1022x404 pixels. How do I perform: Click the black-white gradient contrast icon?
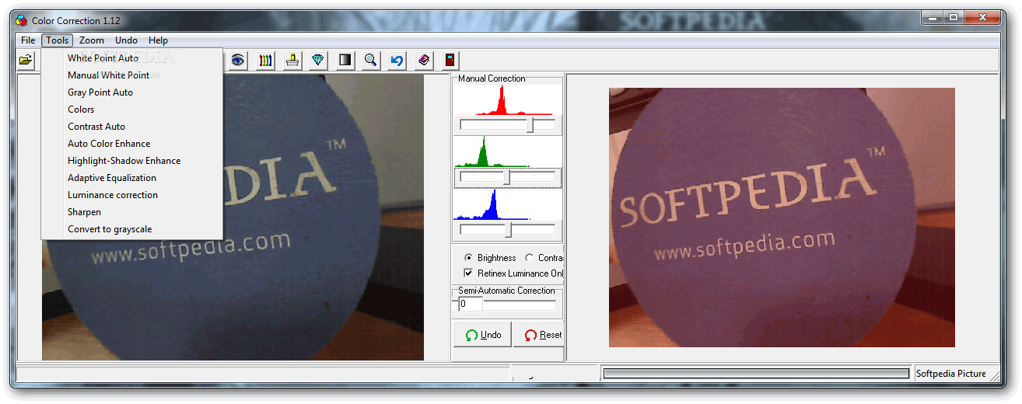pos(345,60)
